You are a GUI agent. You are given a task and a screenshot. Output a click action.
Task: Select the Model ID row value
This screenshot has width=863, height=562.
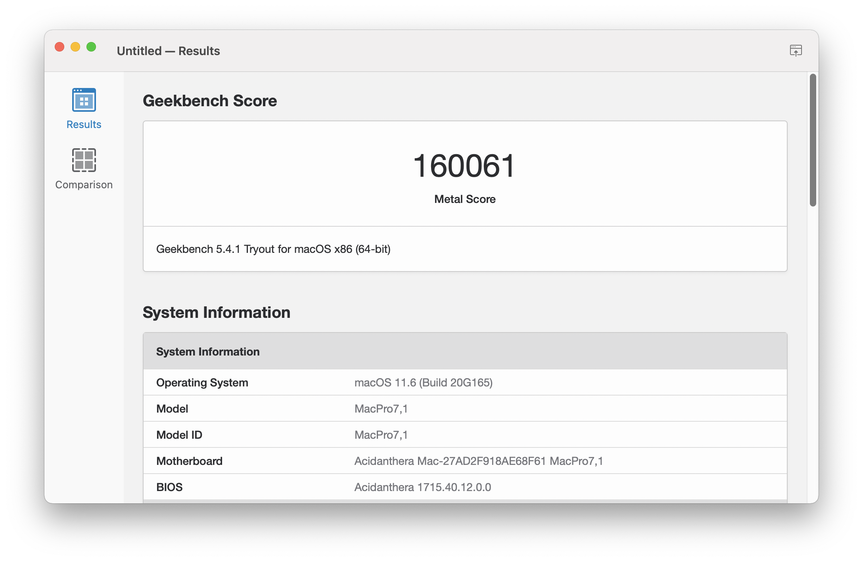(381, 435)
